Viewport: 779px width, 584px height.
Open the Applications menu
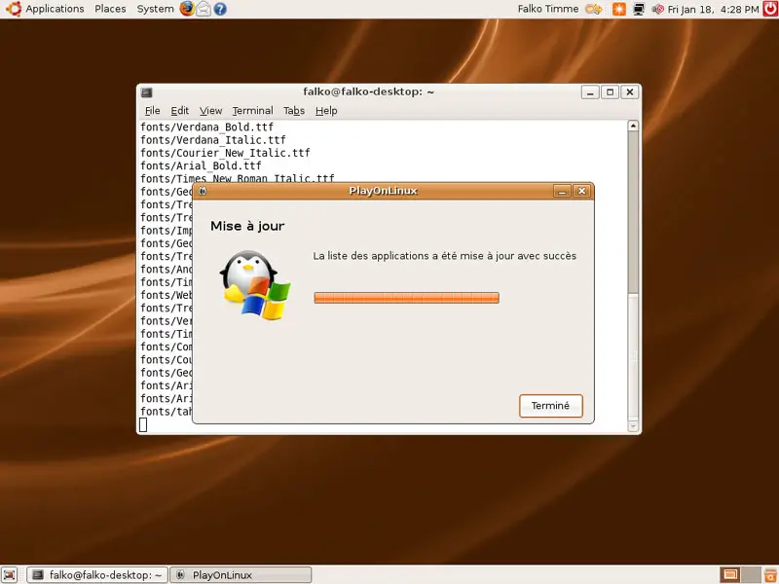point(55,9)
